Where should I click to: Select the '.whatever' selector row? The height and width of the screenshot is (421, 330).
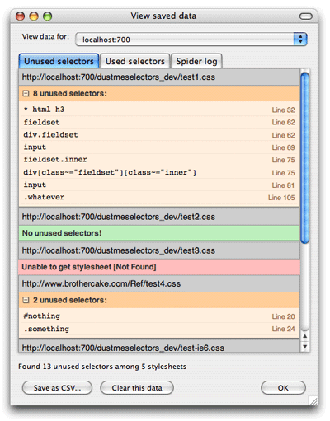pos(159,197)
